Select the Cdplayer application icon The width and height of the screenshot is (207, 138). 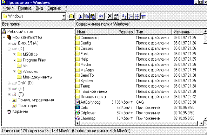[x=78, y=113]
